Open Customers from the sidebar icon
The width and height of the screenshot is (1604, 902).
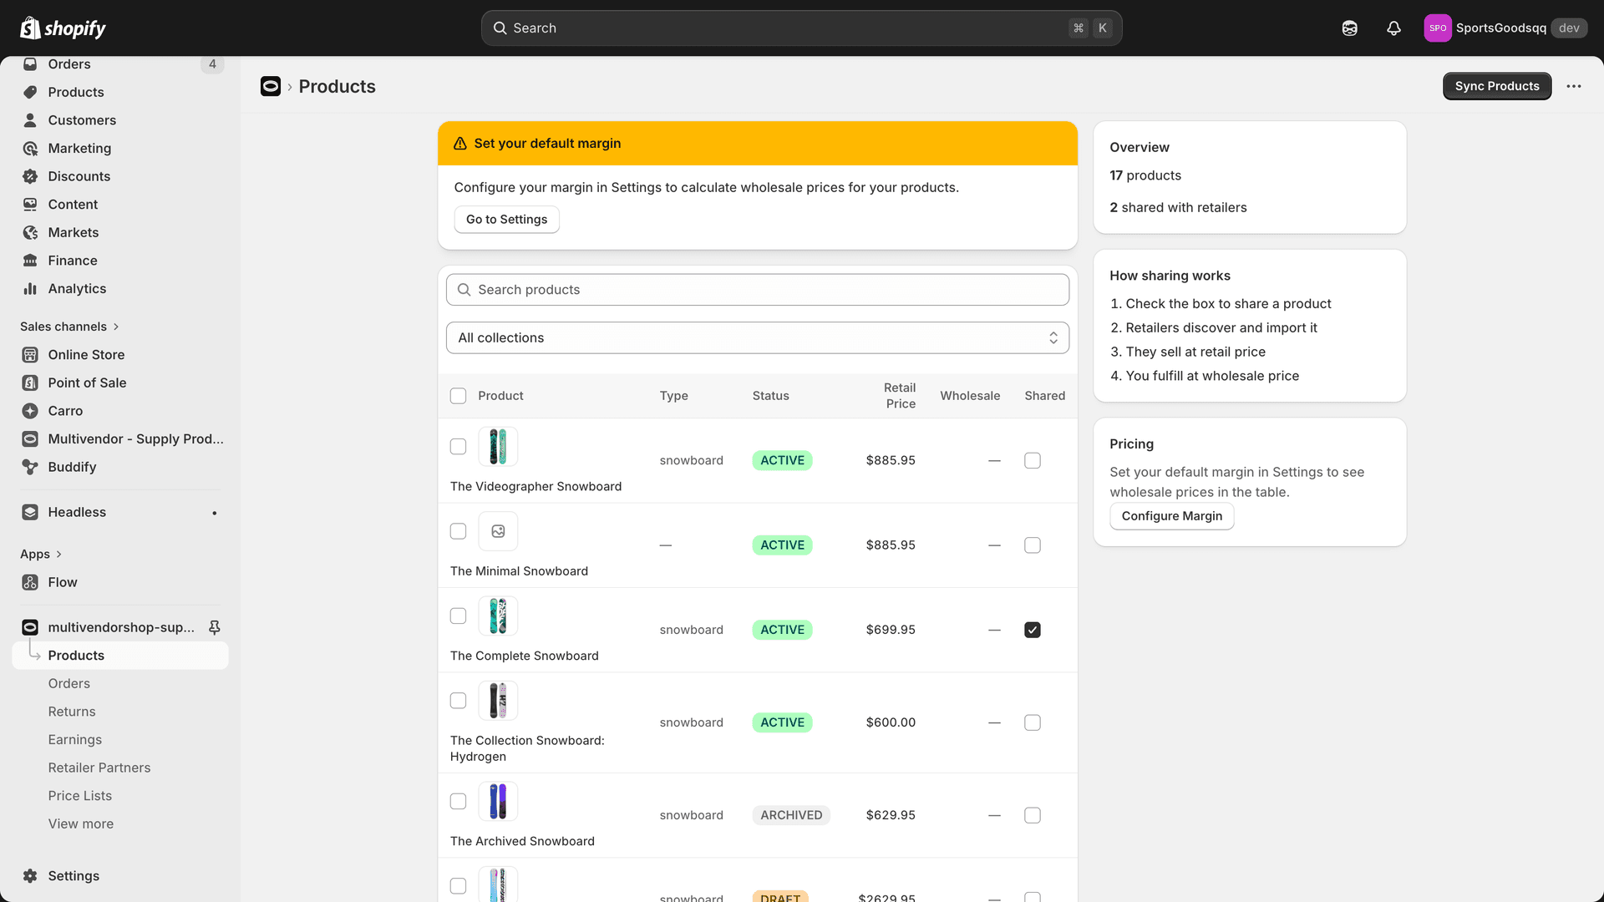point(30,120)
